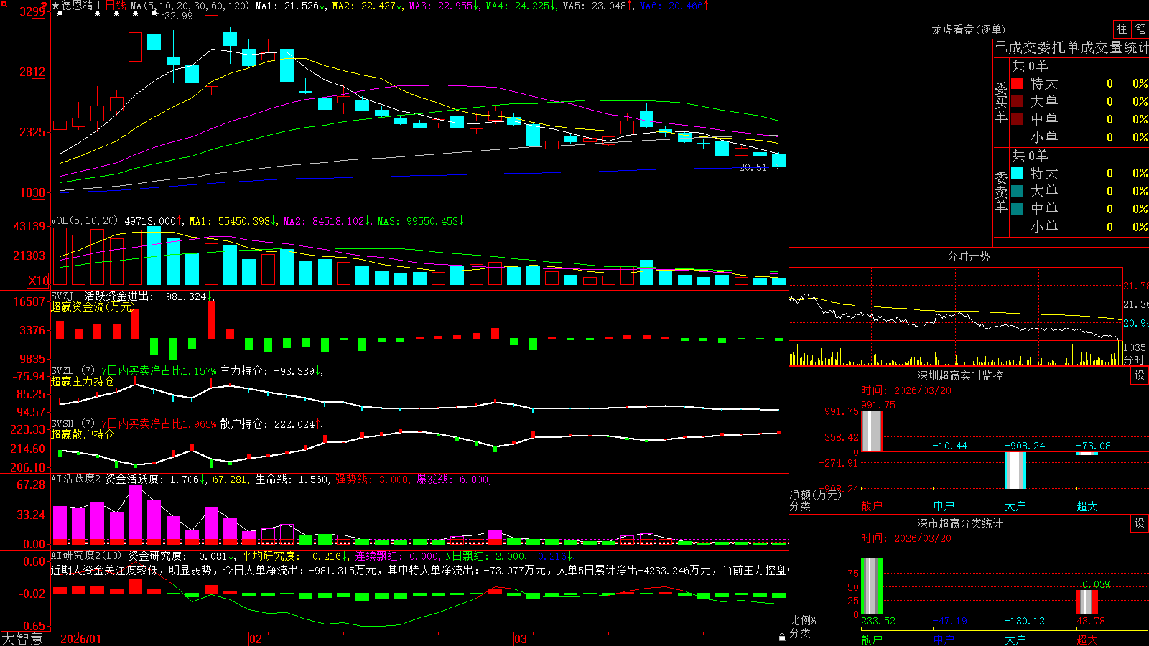This screenshot has height=646, width=1149.
Task: Click the 散户 bar in 实时监控 chart
Action: click(871, 431)
